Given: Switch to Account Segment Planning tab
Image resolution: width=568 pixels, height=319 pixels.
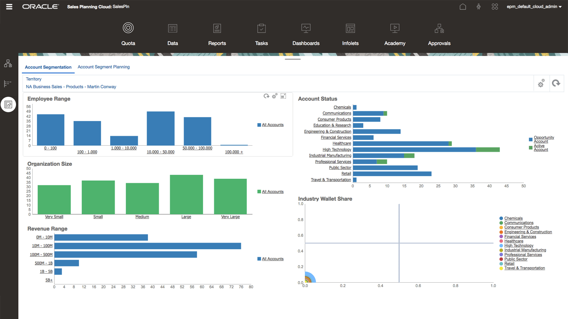Looking at the screenshot, I should pyautogui.click(x=104, y=67).
